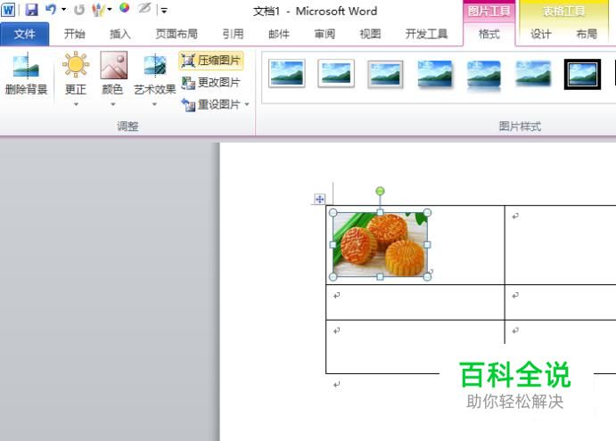
Task: Click the left-middle resize handle of picture
Action: (333, 245)
